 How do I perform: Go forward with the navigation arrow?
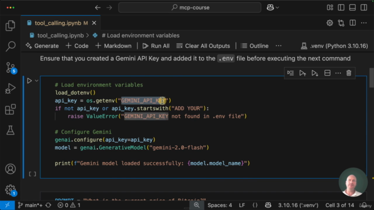[x=109, y=8]
